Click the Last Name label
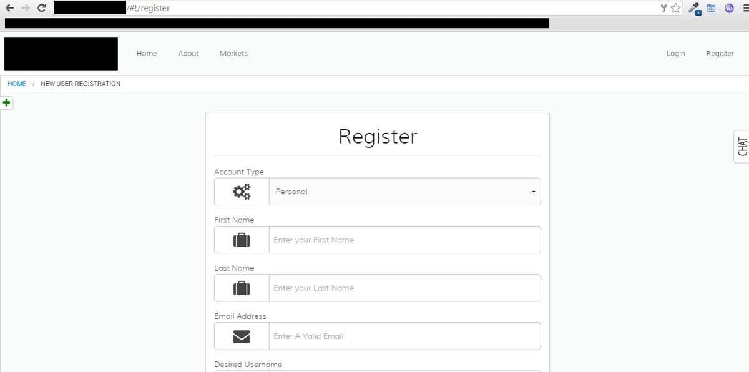The image size is (749, 372). click(234, 268)
